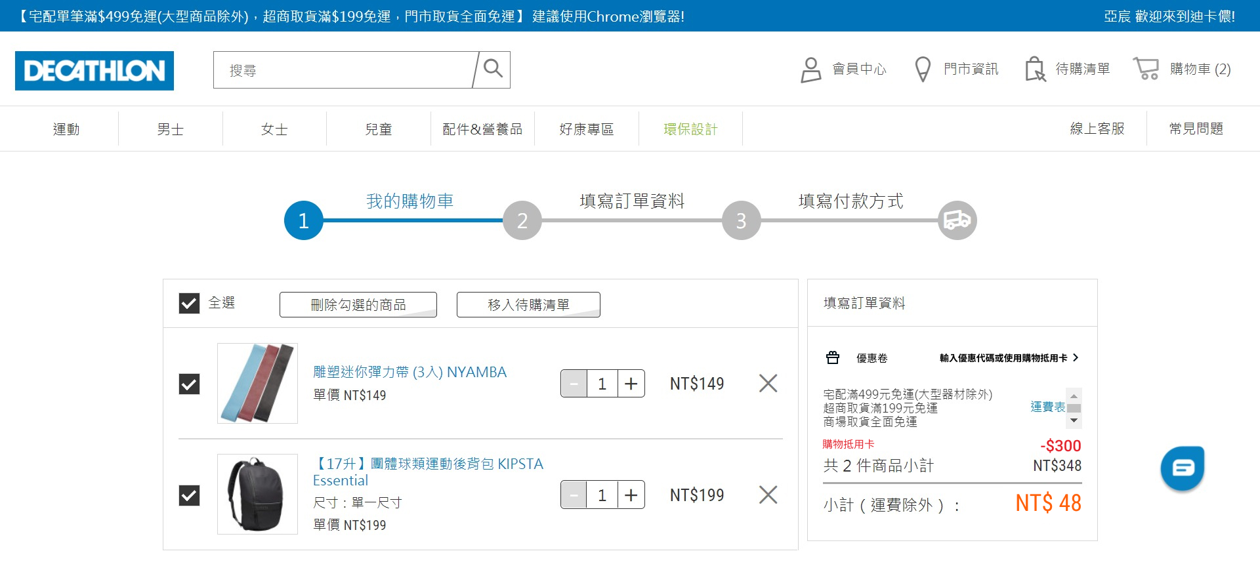Click the coupon gift icon

point(833,357)
